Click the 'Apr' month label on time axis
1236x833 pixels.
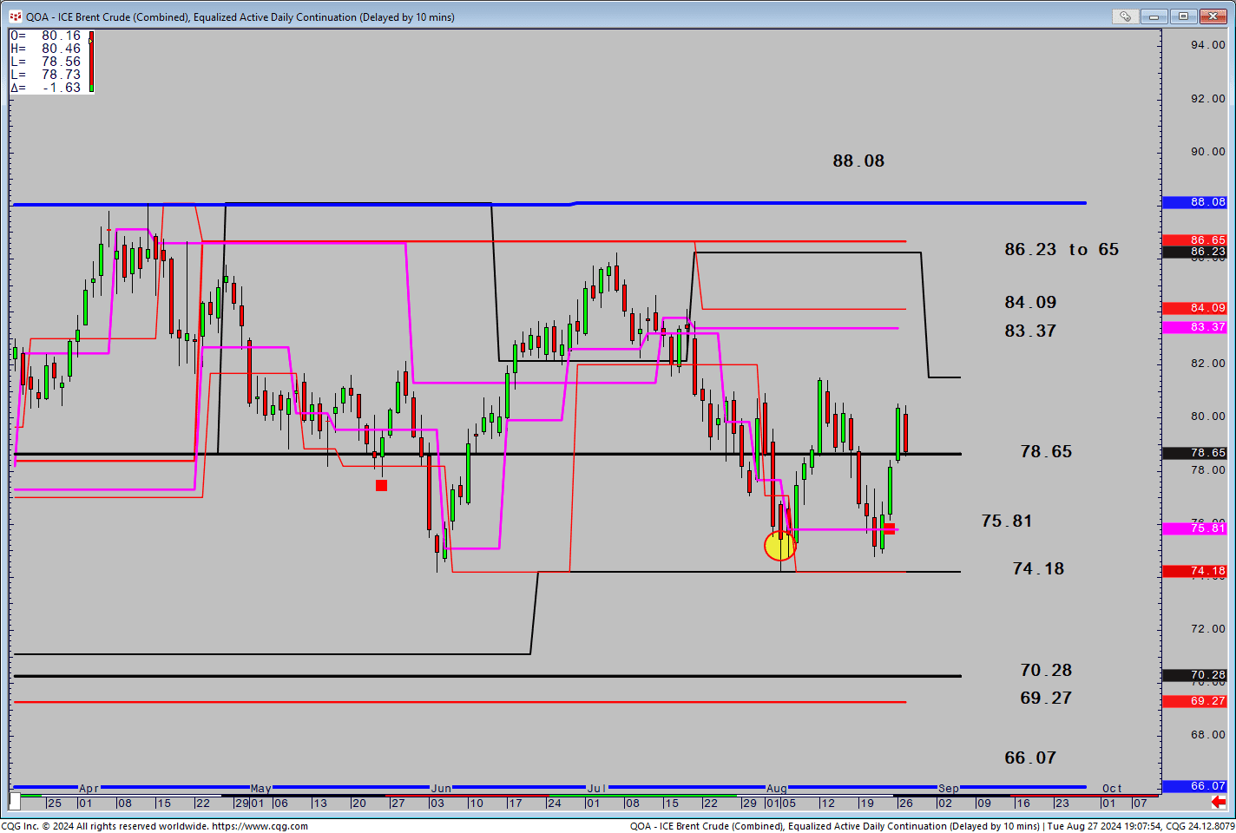point(89,789)
